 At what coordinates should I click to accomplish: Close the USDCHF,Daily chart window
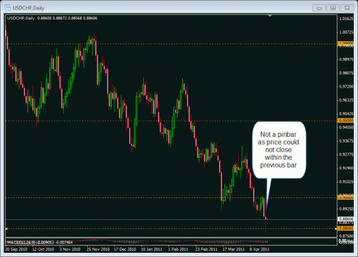(x=347, y=8)
